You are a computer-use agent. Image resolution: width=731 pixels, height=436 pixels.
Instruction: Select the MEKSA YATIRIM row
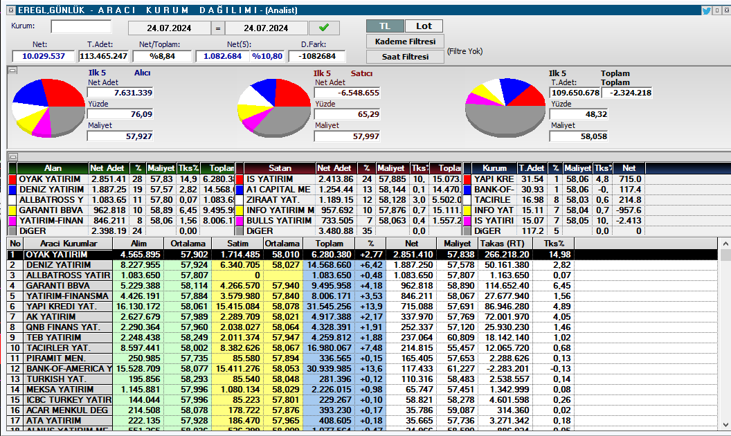click(x=362, y=390)
